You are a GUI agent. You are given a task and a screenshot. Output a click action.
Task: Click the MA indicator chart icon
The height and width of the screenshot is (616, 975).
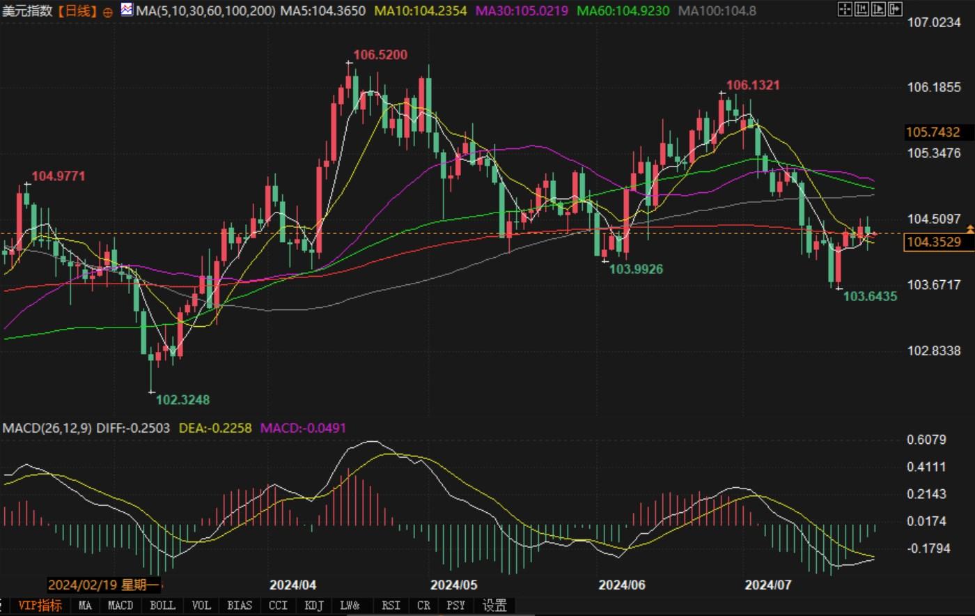126,10
